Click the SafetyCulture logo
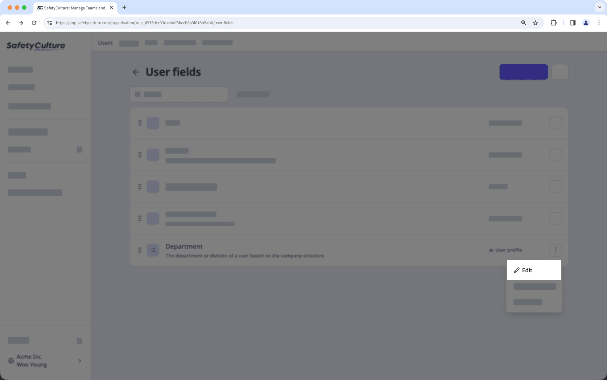Screen dimensions: 607x380 (35, 46)
